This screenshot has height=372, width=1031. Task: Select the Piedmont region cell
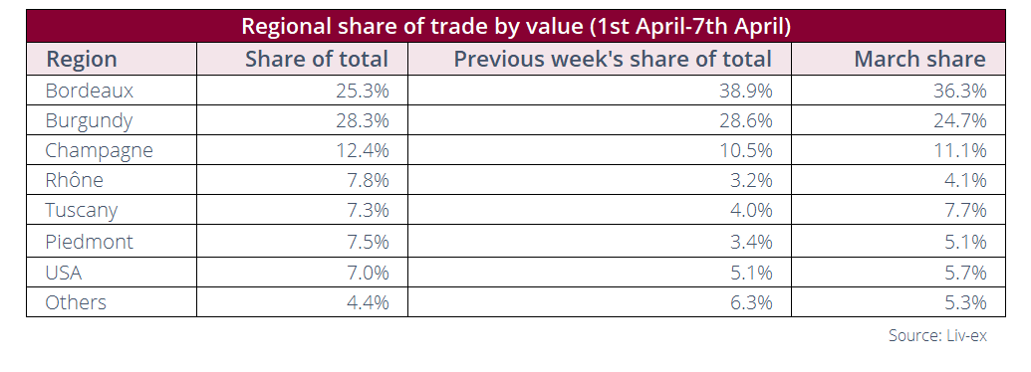pyautogui.click(x=90, y=242)
